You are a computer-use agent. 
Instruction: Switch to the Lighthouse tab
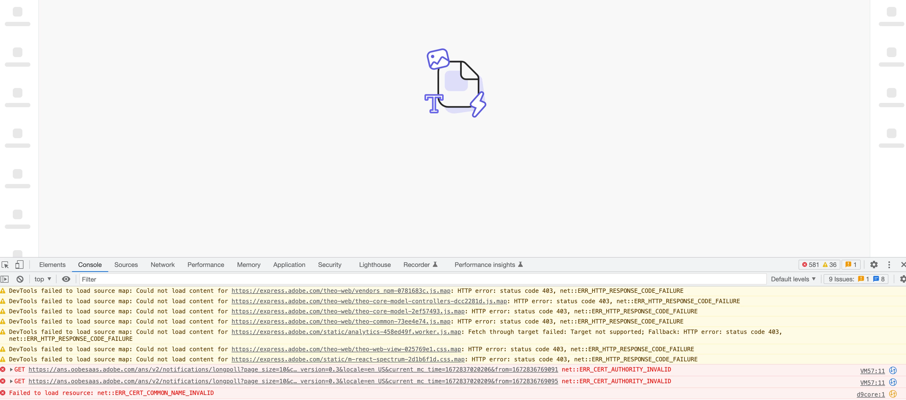(375, 265)
